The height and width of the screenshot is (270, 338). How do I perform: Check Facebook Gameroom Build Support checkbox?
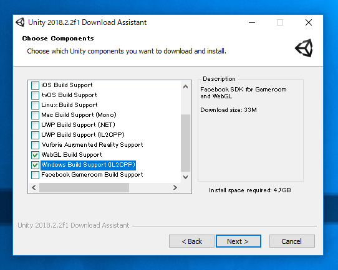click(x=35, y=175)
